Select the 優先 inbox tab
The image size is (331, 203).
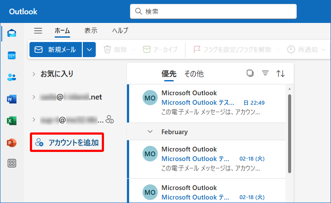[x=169, y=74]
